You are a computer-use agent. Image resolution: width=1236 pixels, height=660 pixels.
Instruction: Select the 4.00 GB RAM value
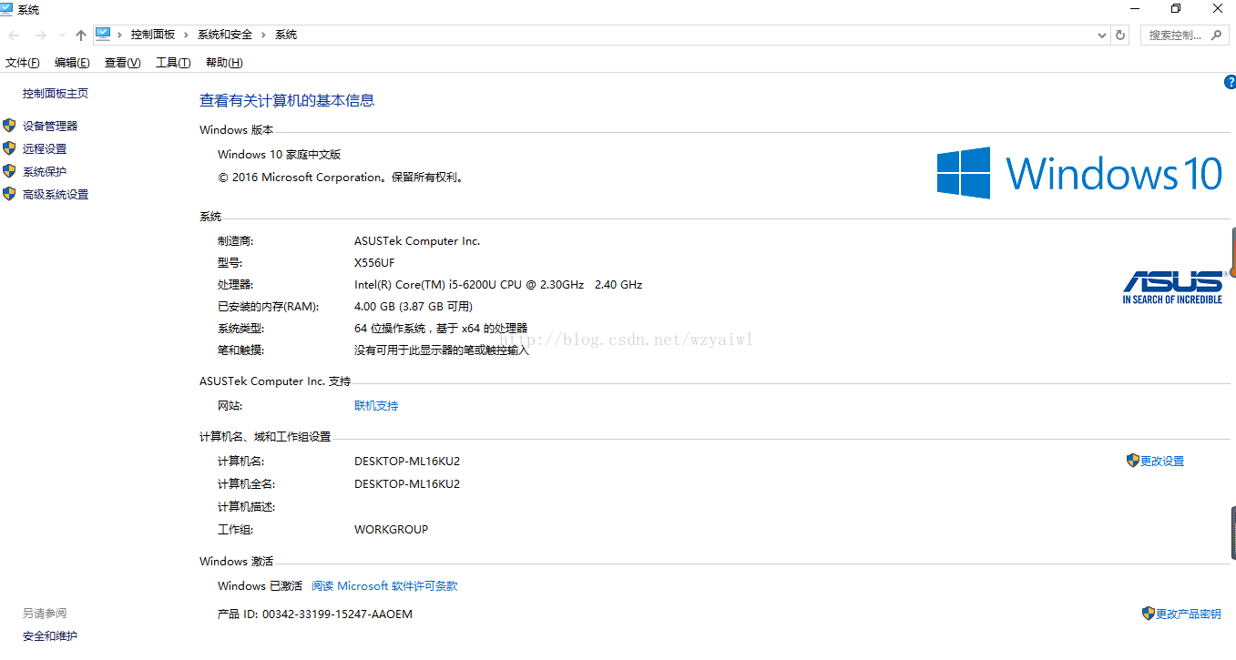(414, 307)
